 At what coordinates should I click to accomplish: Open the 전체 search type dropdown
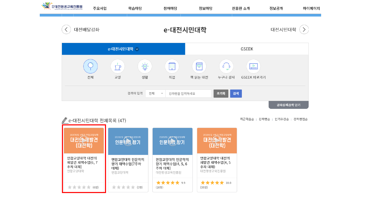pos(155,94)
